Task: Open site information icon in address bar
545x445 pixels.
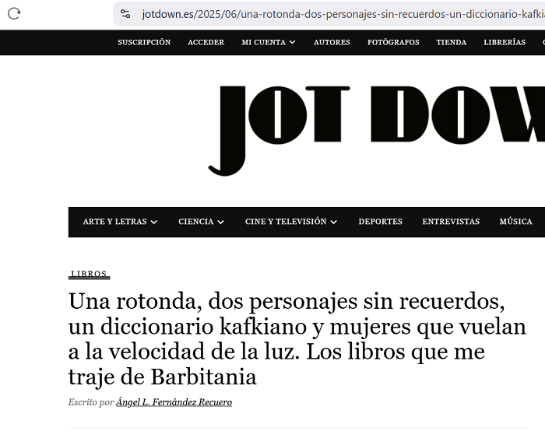Action: pyautogui.click(x=125, y=13)
